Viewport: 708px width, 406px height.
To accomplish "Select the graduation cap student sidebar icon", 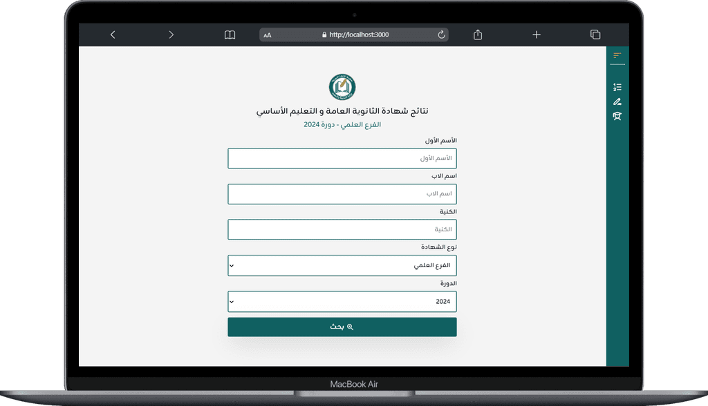I will tap(617, 116).
